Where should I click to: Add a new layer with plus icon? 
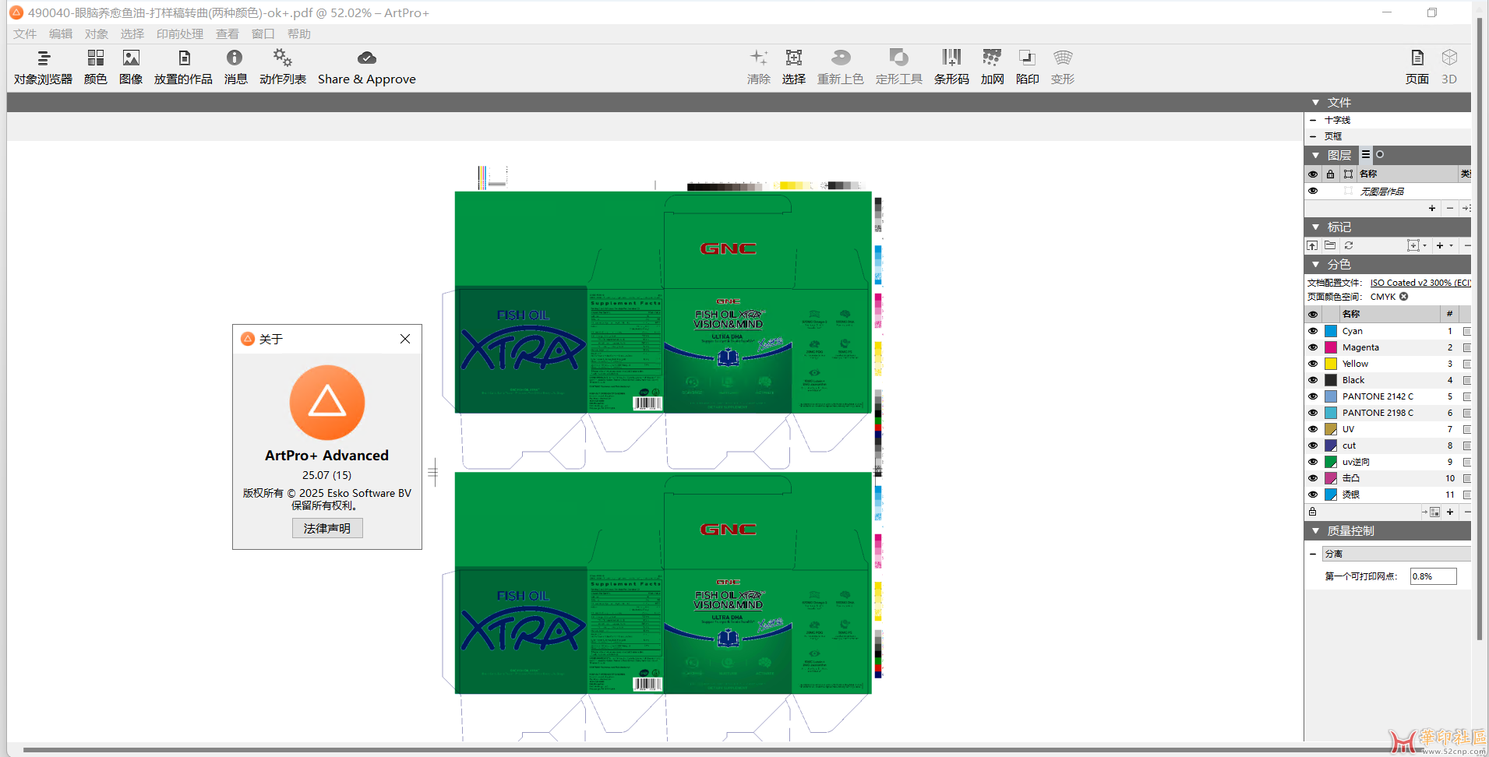pyautogui.click(x=1432, y=208)
